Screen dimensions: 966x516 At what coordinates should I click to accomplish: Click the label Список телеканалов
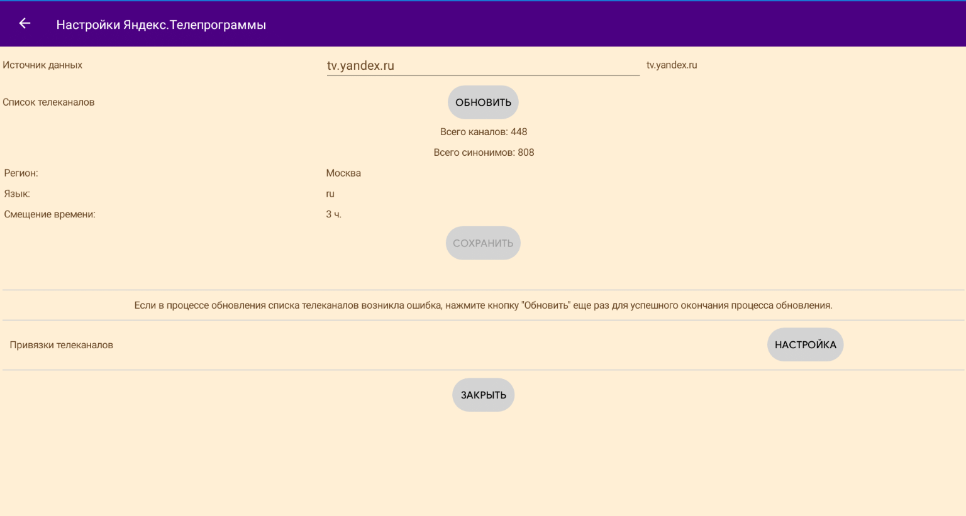tap(48, 102)
